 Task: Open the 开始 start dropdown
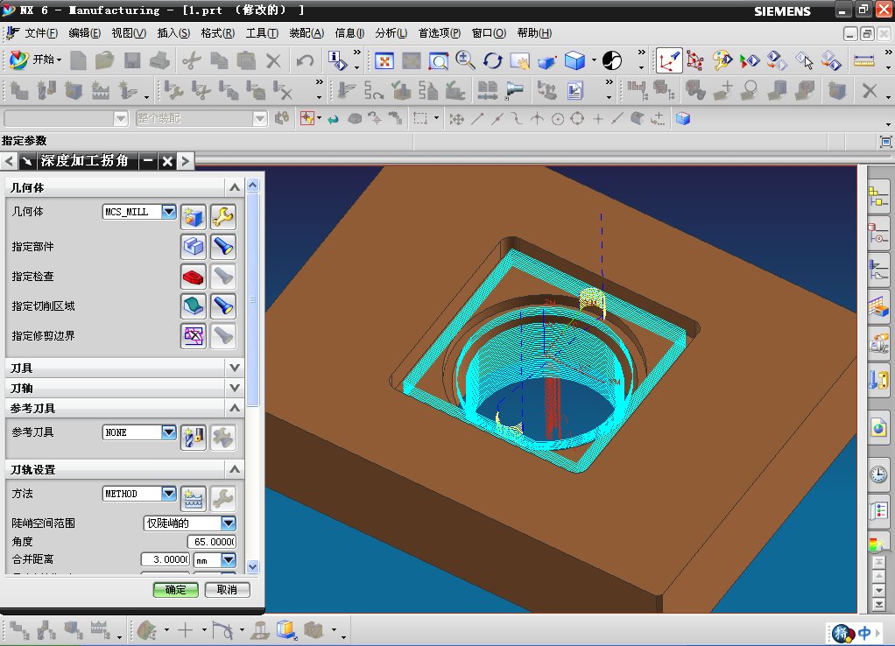tap(35, 60)
